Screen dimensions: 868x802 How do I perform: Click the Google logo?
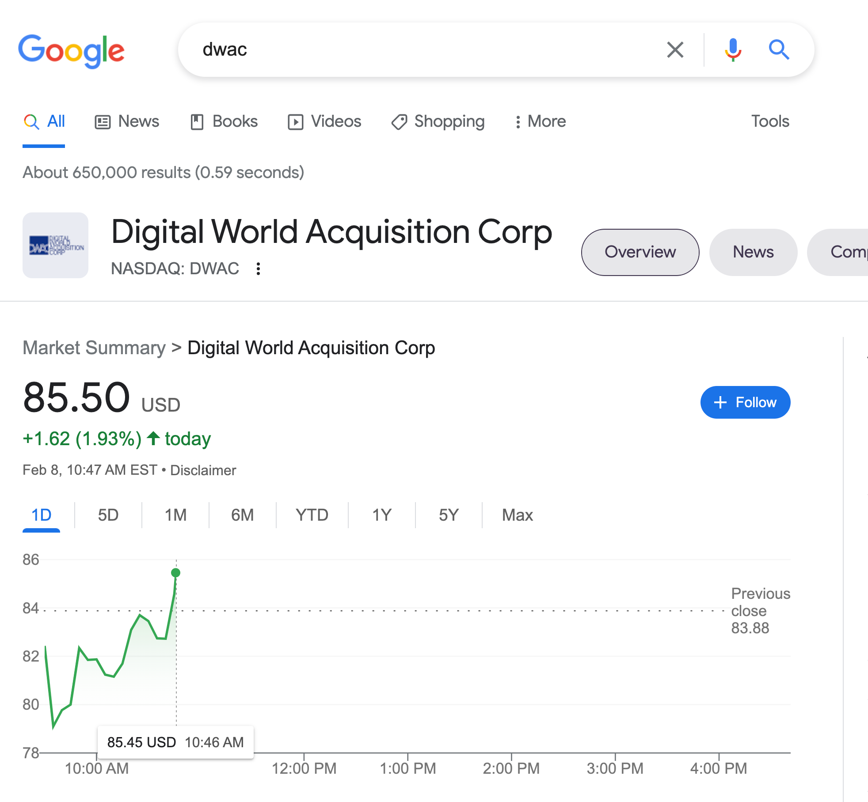click(71, 51)
